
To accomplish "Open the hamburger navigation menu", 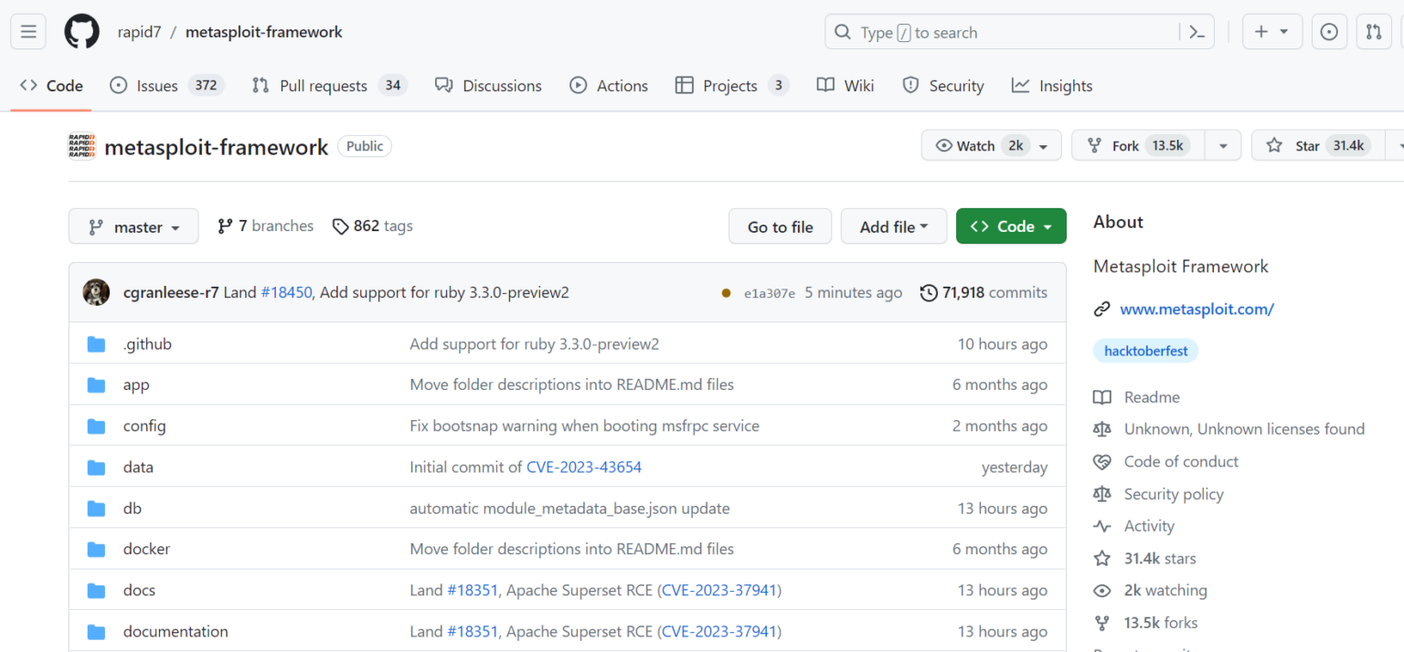I will [28, 32].
